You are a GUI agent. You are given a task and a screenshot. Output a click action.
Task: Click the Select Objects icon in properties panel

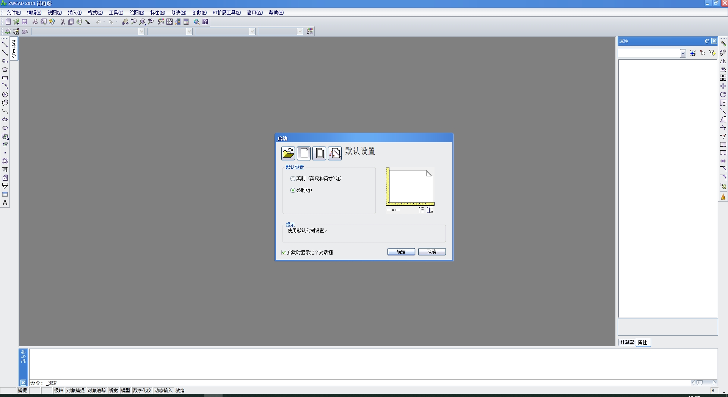coord(702,53)
